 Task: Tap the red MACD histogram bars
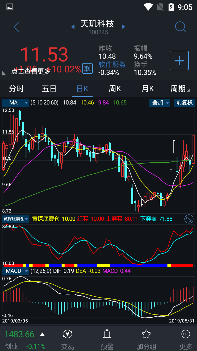[182, 295]
